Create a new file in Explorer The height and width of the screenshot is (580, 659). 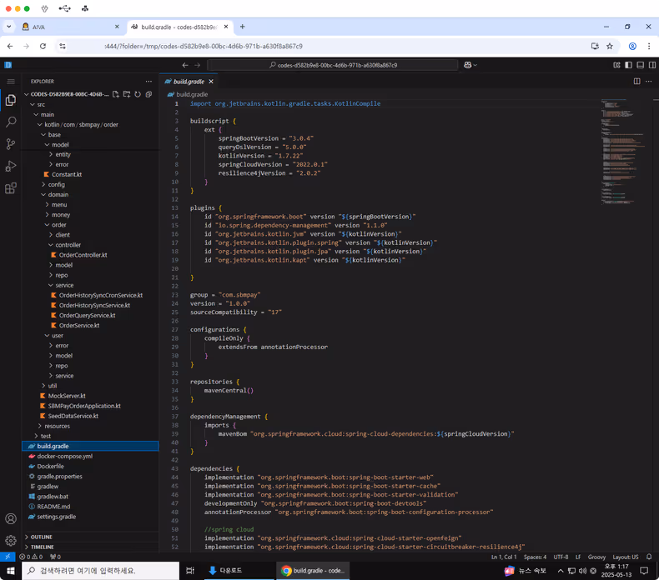[x=116, y=94]
